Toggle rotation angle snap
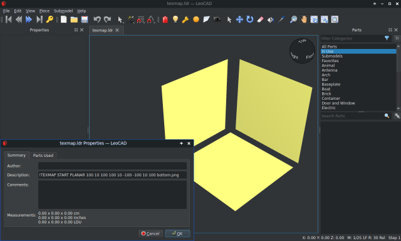The height and width of the screenshot is (241, 401). click(x=150, y=19)
